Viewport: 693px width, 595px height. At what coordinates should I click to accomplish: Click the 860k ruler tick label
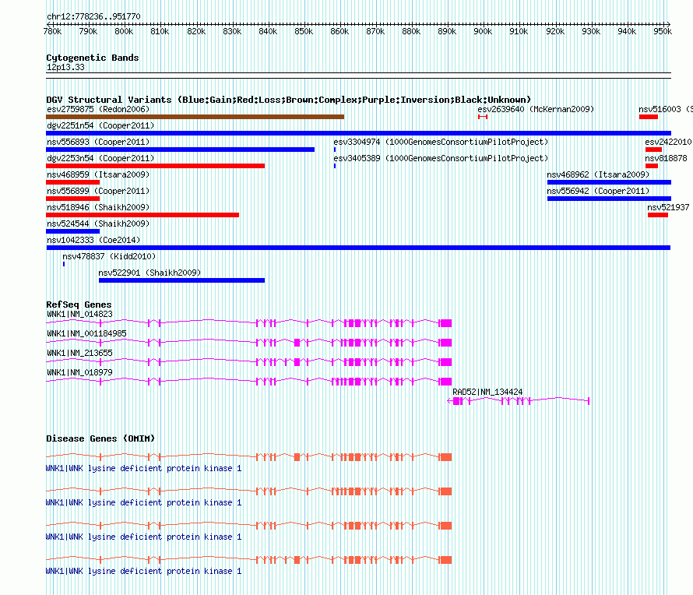point(339,32)
